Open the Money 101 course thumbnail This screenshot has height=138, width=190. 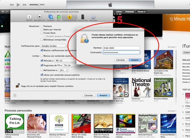point(81,123)
